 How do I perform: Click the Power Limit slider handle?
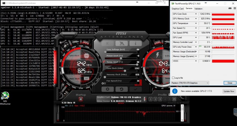[121, 58]
